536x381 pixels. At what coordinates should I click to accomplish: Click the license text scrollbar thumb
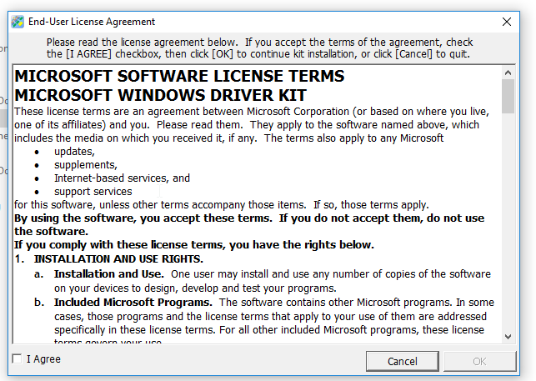[x=508, y=98]
